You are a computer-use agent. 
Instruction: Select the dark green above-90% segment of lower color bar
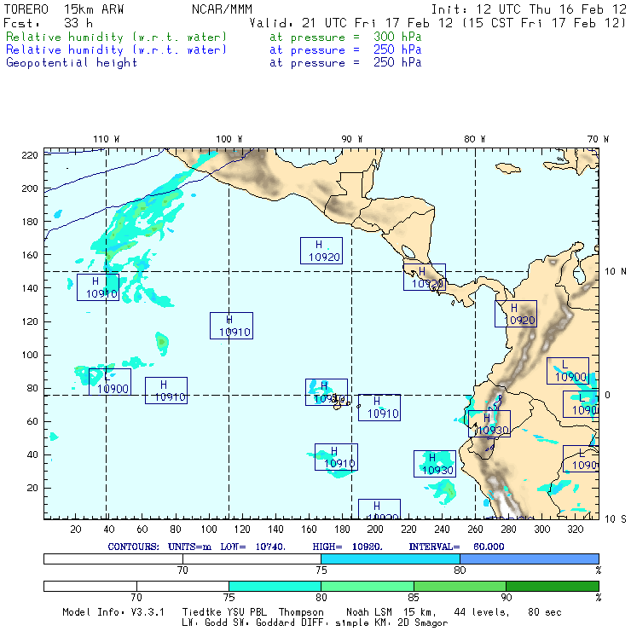[553, 586]
